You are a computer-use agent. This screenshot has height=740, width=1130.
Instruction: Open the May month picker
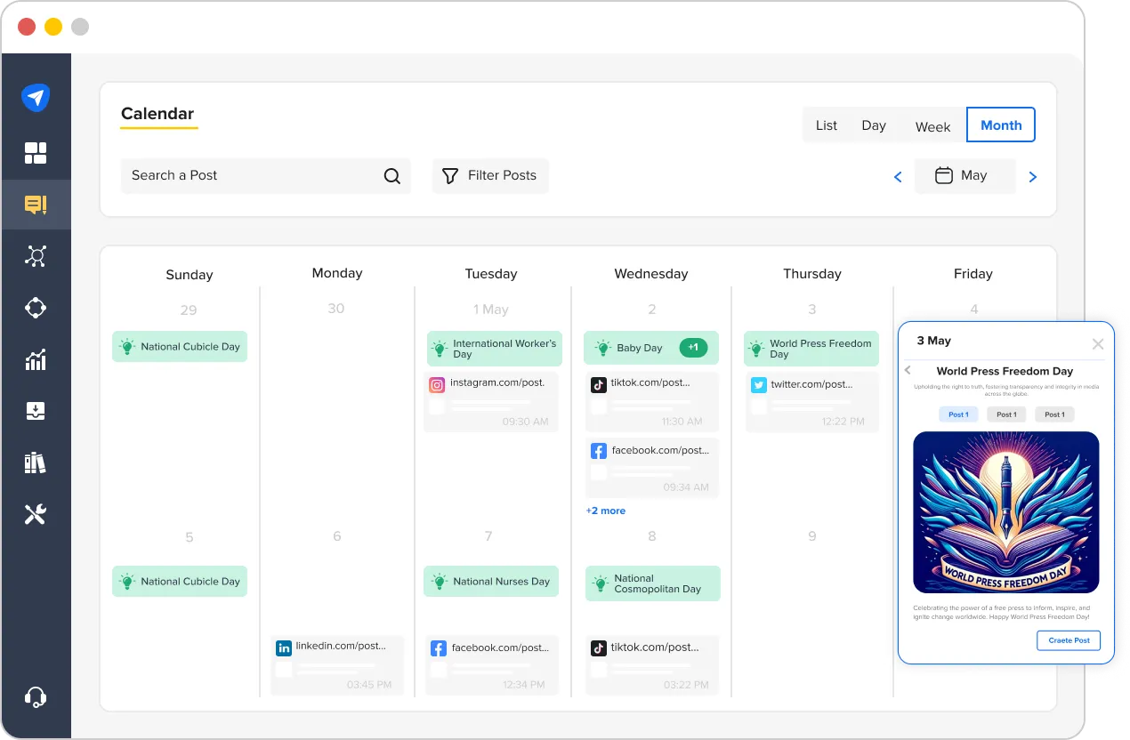(x=965, y=175)
